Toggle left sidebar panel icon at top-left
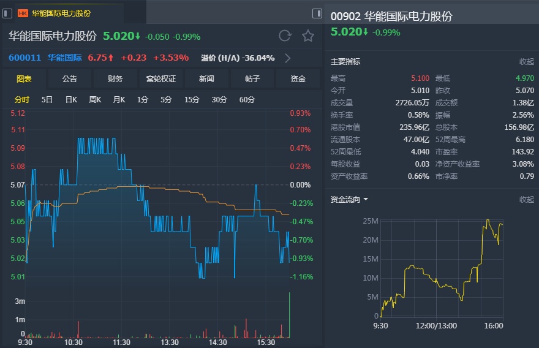 click(7, 13)
